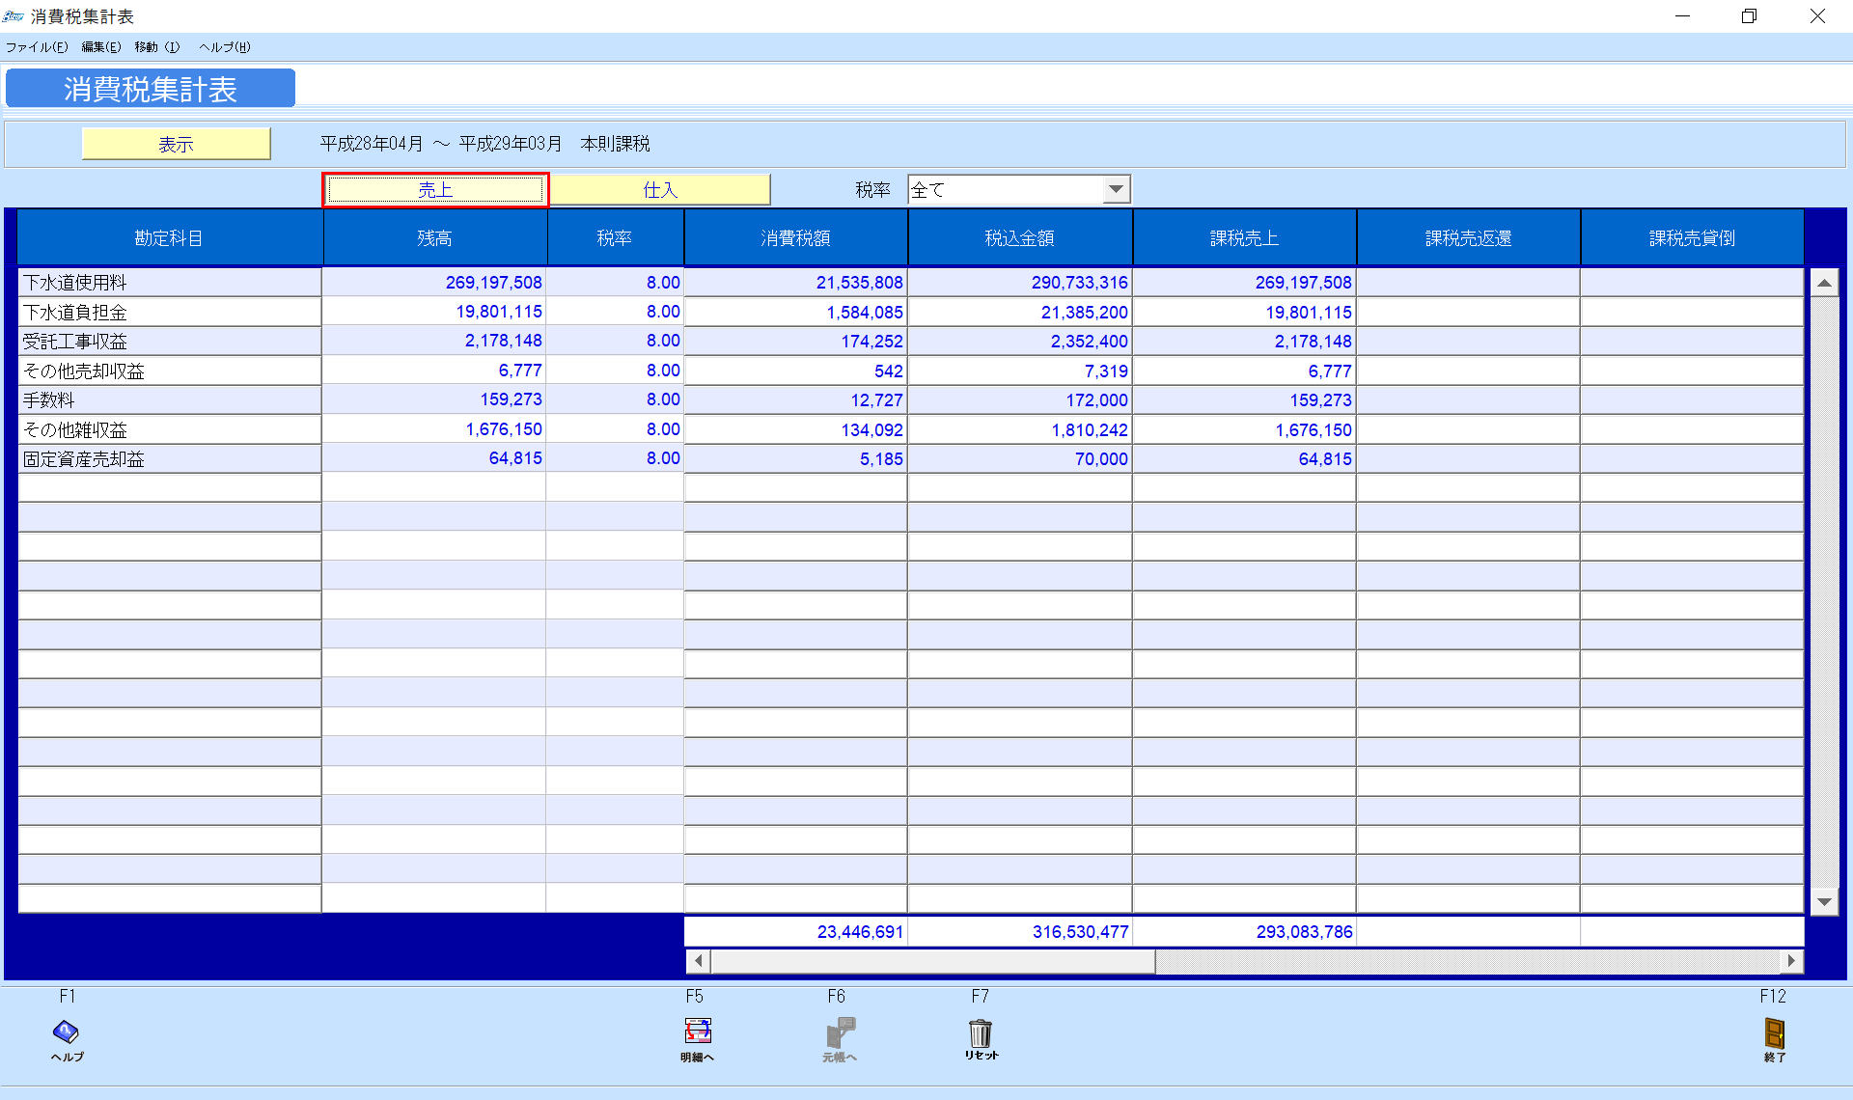Viewport: 1853px width, 1100px height.
Task: Click the F6 元帳へ ledger icon
Action: (x=840, y=1033)
